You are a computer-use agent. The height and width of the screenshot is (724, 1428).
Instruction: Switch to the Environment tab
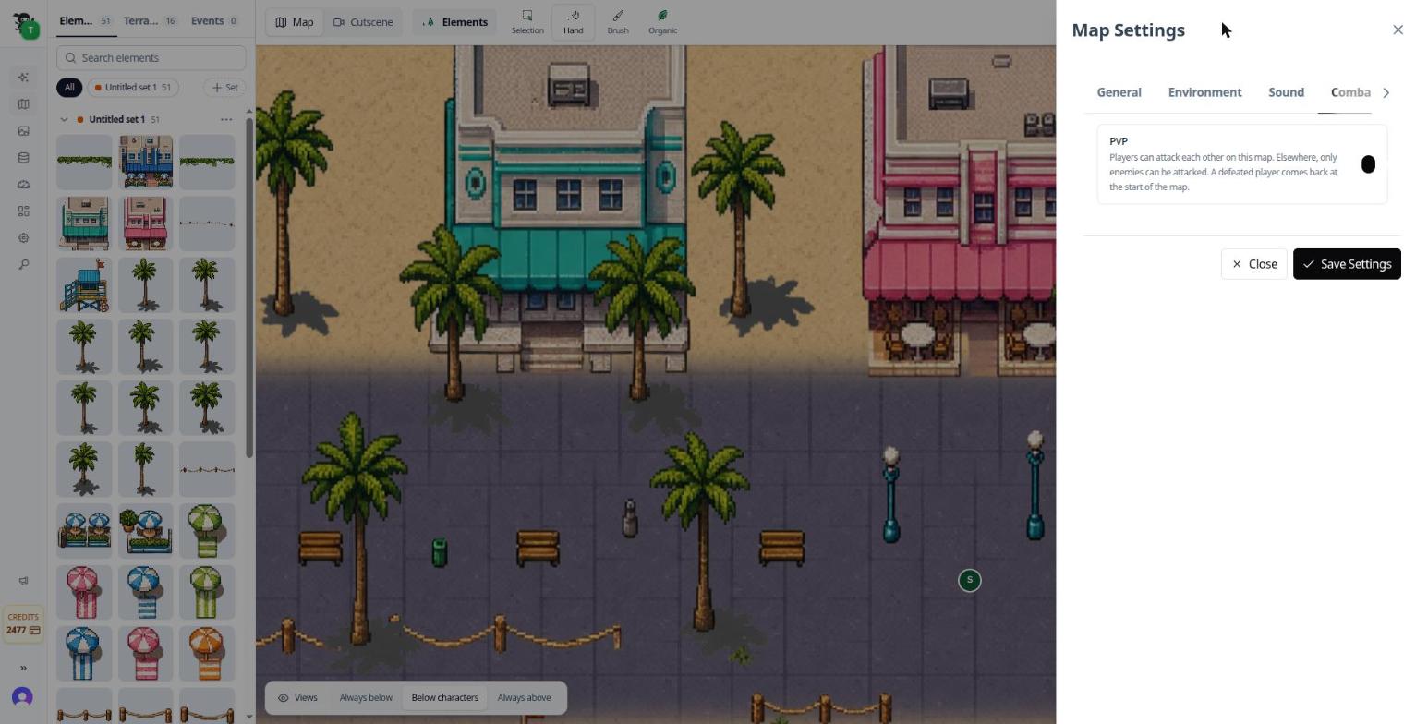(x=1204, y=92)
